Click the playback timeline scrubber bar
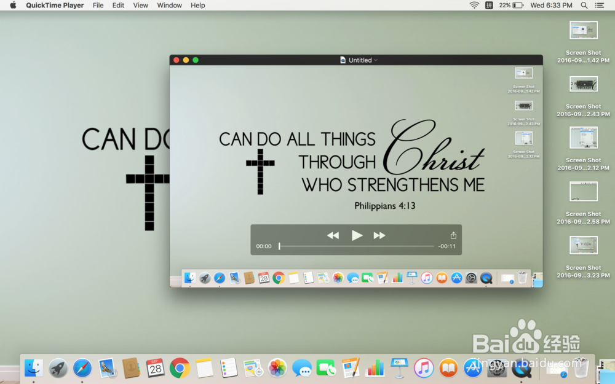Viewport: 615px width, 384px height. 357,246
